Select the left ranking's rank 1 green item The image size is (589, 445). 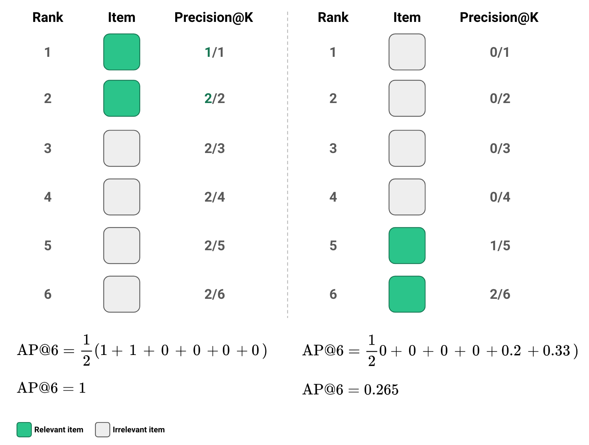(x=122, y=52)
